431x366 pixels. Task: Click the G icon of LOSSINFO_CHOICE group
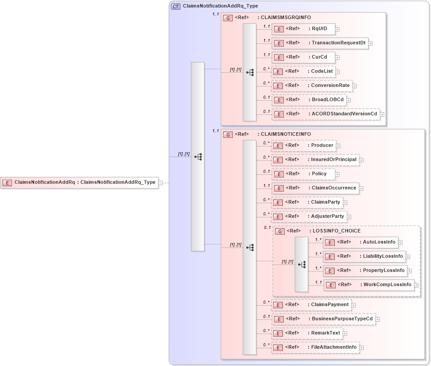[x=280, y=231]
